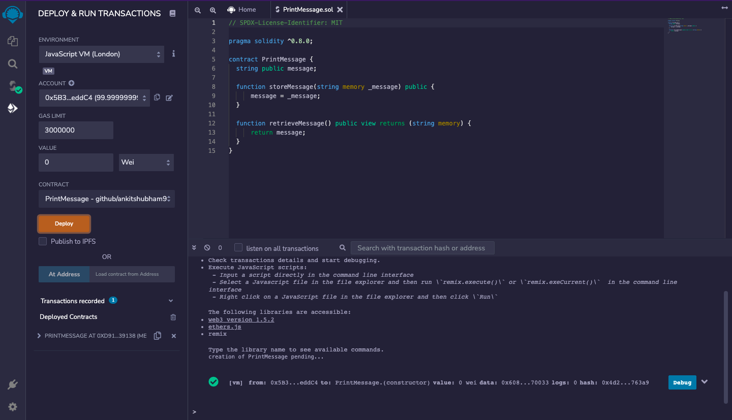This screenshot has width=732, height=420.
Task: Click the code minimap preview
Action: click(685, 26)
